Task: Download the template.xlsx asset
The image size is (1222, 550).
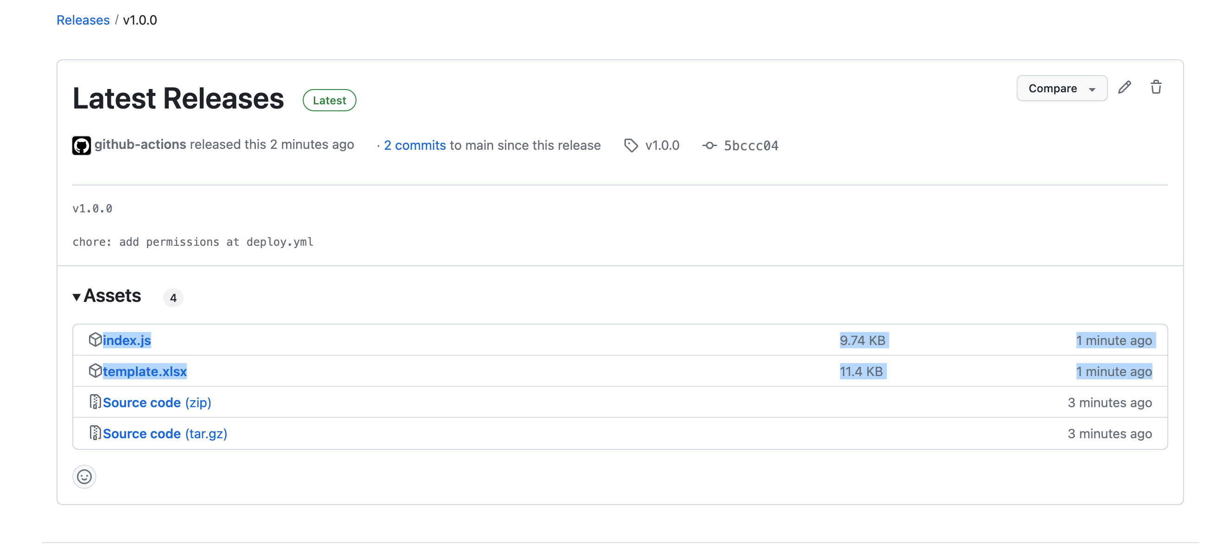Action: (145, 371)
